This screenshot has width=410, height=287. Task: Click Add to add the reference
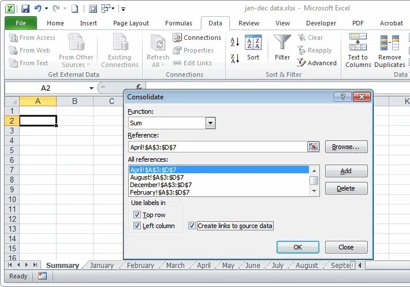346,171
